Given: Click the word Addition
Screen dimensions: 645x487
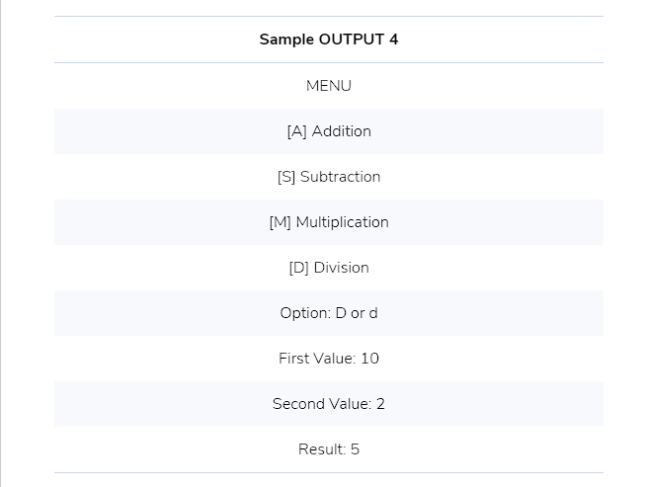Looking at the screenshot, I should (x=342, y=131).
